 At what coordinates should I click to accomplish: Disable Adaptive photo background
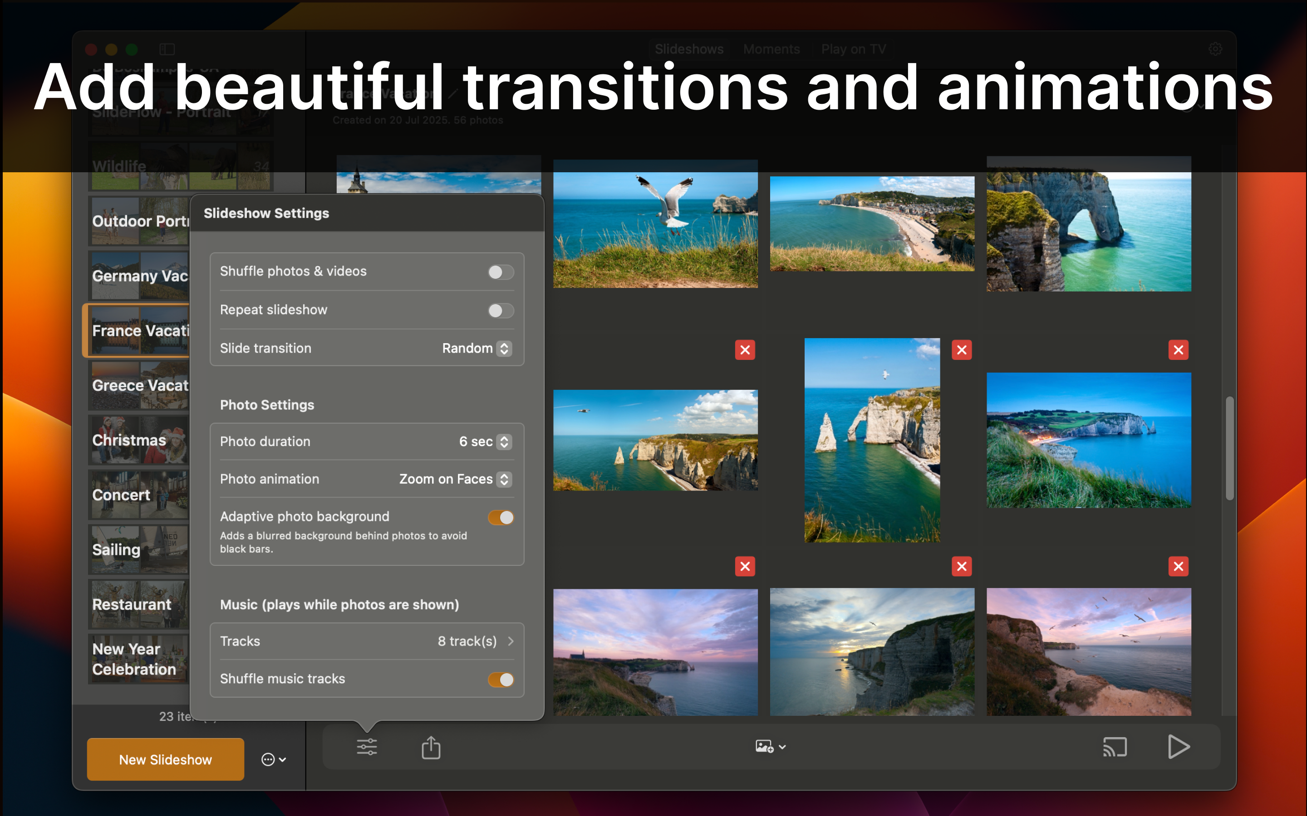[500, 518]
